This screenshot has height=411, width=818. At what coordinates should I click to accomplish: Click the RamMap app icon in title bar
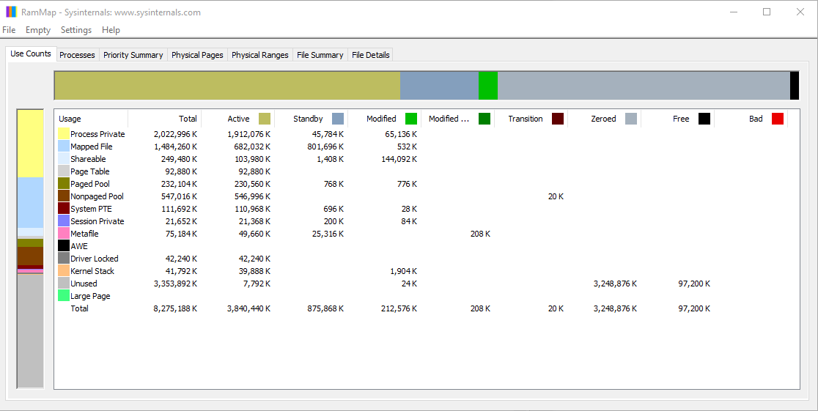tap(11, 12)
